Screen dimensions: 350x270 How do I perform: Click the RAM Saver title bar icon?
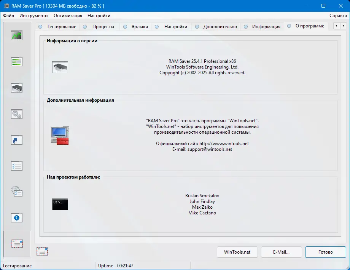pos(7,6)
